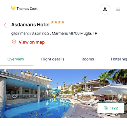This screenshot has height=126, width=127.
Task: Switch to the Flight details tab
Action: tap(53, 59)
